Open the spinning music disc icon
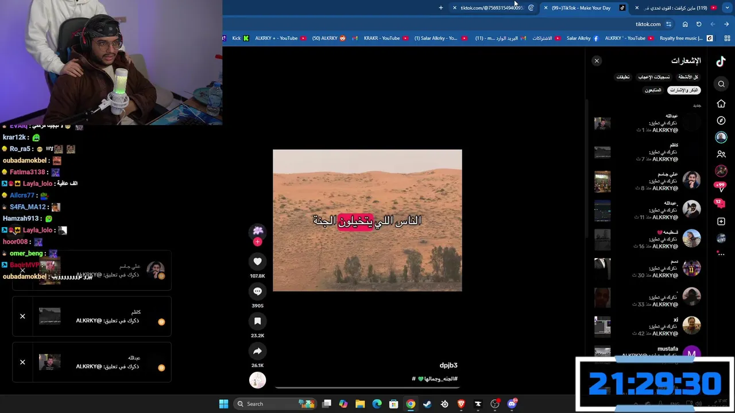 (257, 380)
